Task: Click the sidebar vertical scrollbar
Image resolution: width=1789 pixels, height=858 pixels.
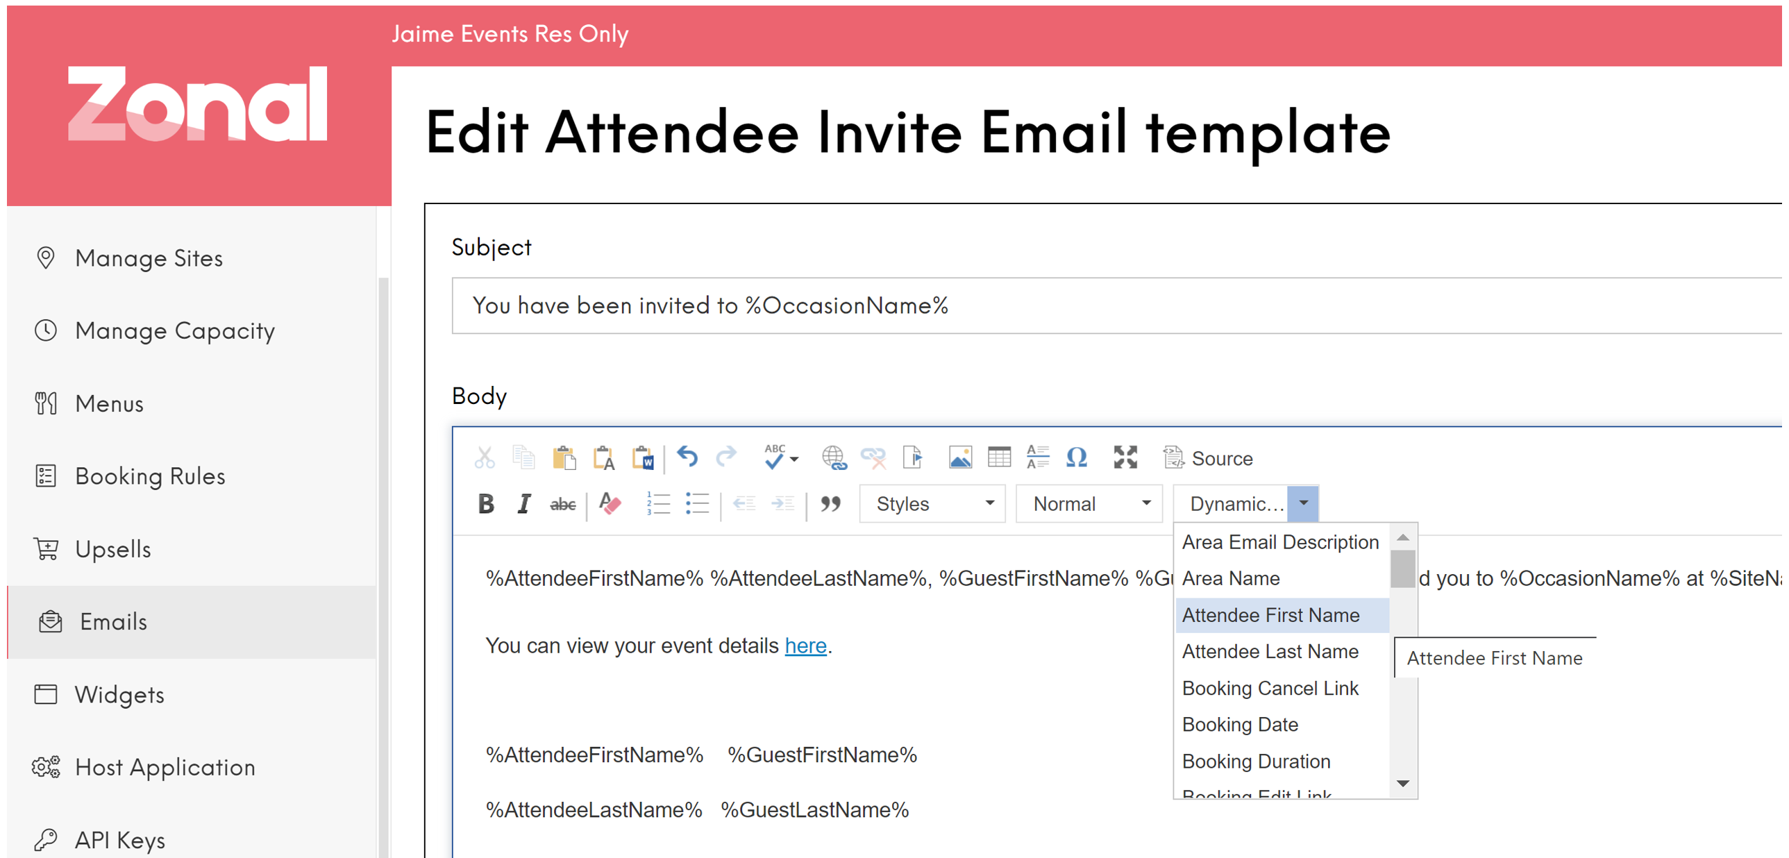Action: (383, 567)
